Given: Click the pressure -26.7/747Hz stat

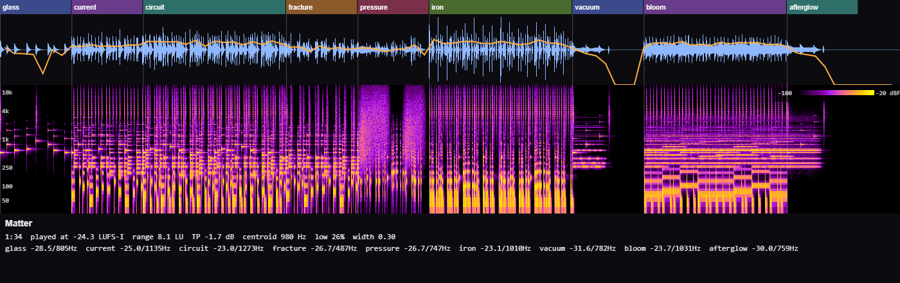Looking at the screenshot, I should (408, 248).
